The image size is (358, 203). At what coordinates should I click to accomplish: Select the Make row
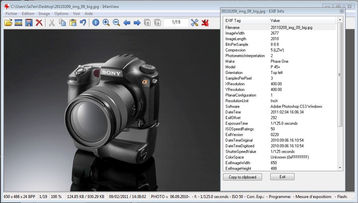point(280,61)
